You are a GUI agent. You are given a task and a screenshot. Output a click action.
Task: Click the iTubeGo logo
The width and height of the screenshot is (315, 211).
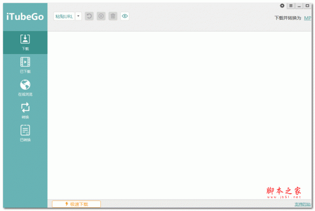25,17
